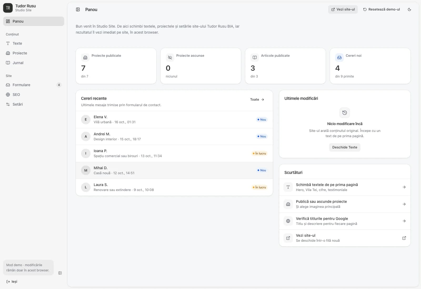The width and height of the screenshot is (421, 289).
Task: Toggle dark mode with the moon icon
Action: [x=409, y=9]
